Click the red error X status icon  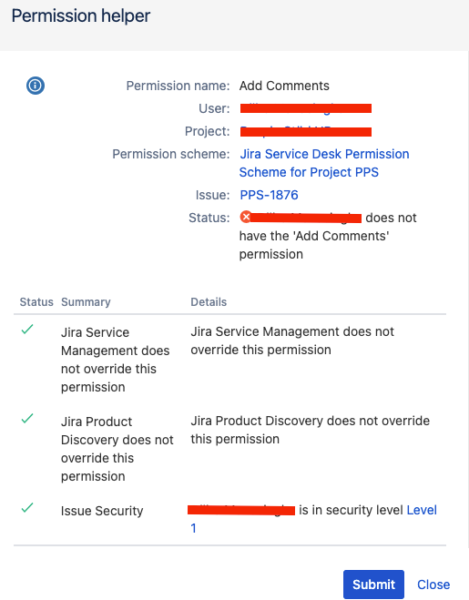(x=246, y=217)
